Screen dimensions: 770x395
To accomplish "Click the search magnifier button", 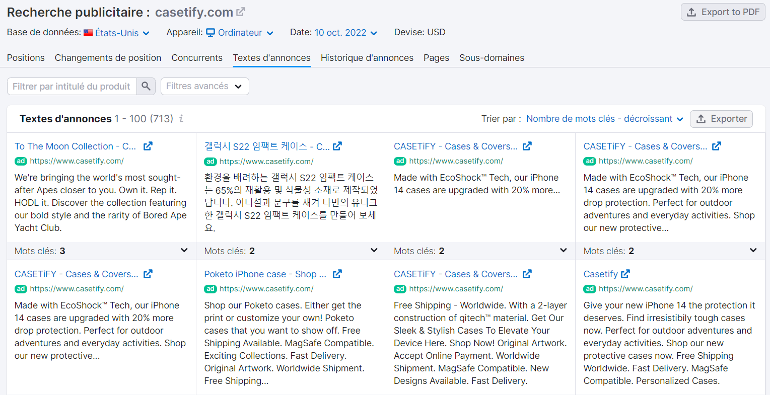I will tap(146, 86).
